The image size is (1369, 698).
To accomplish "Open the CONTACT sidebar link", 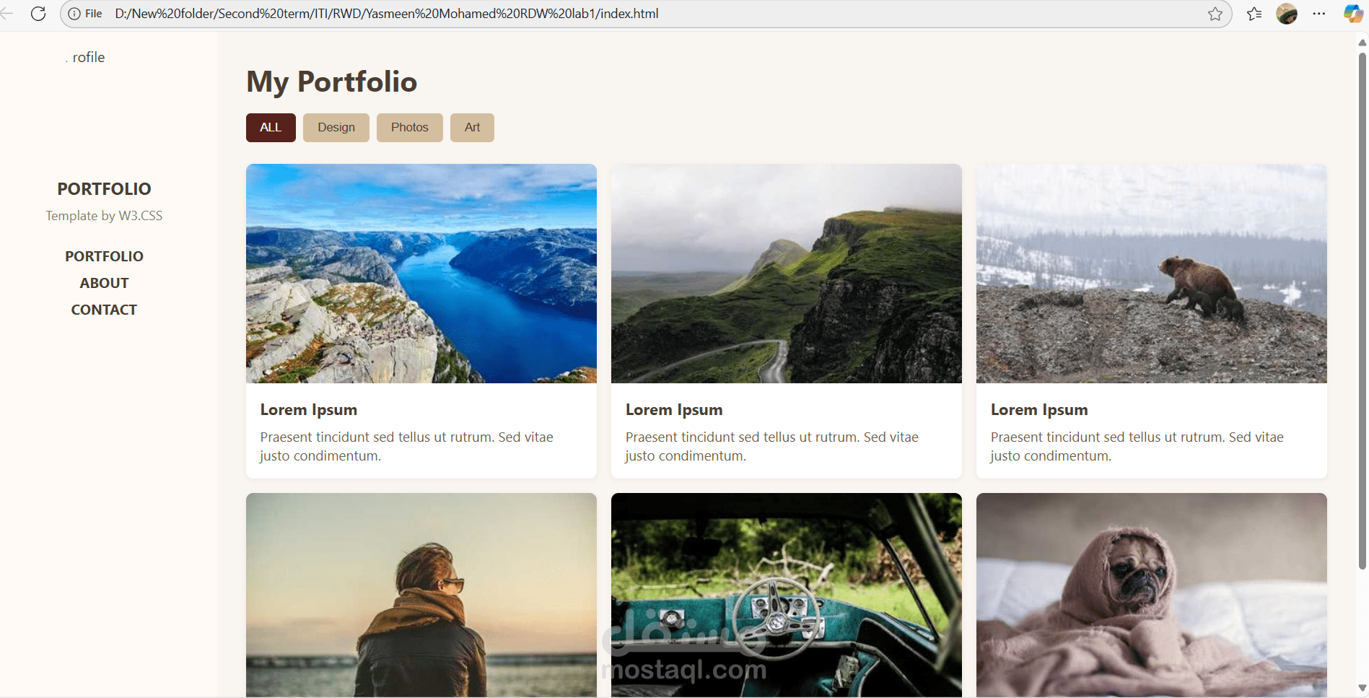I will 104,310.
